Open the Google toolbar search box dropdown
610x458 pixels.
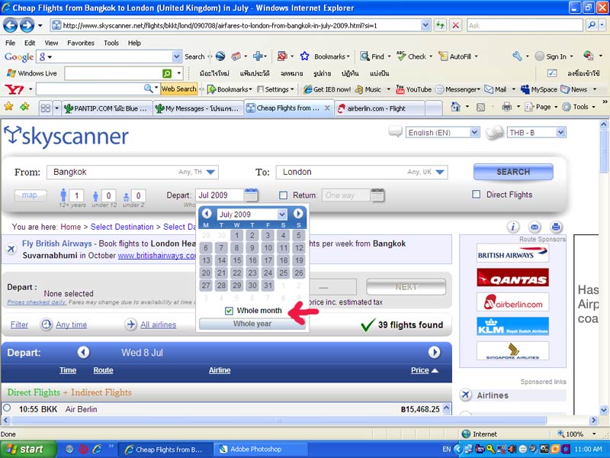tap(177, 56)
